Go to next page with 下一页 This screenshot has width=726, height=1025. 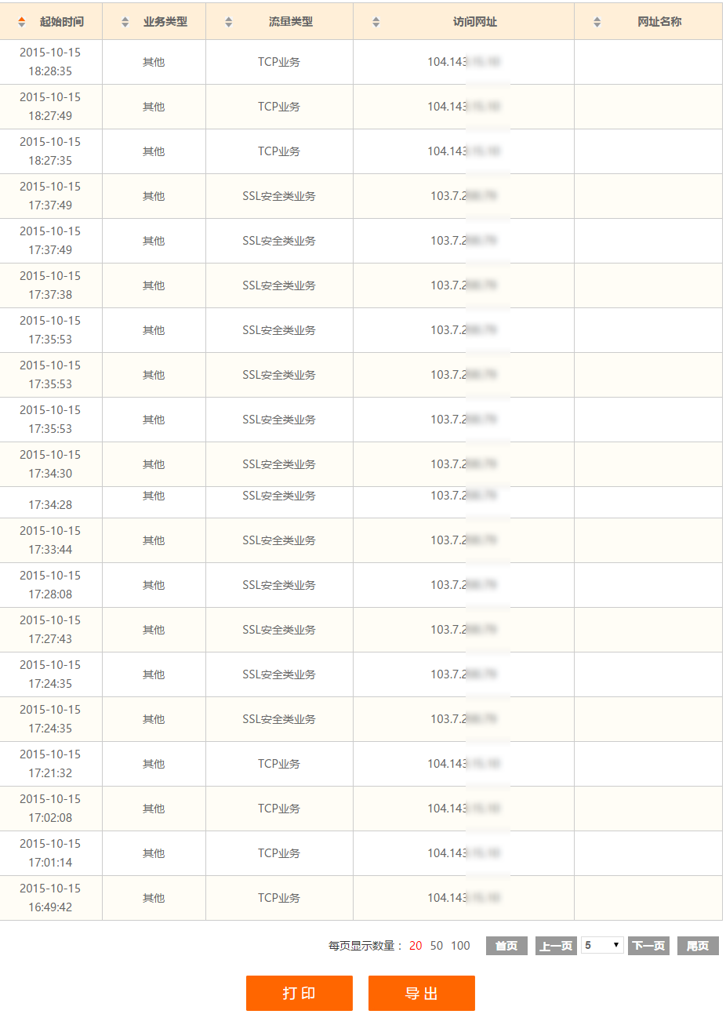[648, 946]
